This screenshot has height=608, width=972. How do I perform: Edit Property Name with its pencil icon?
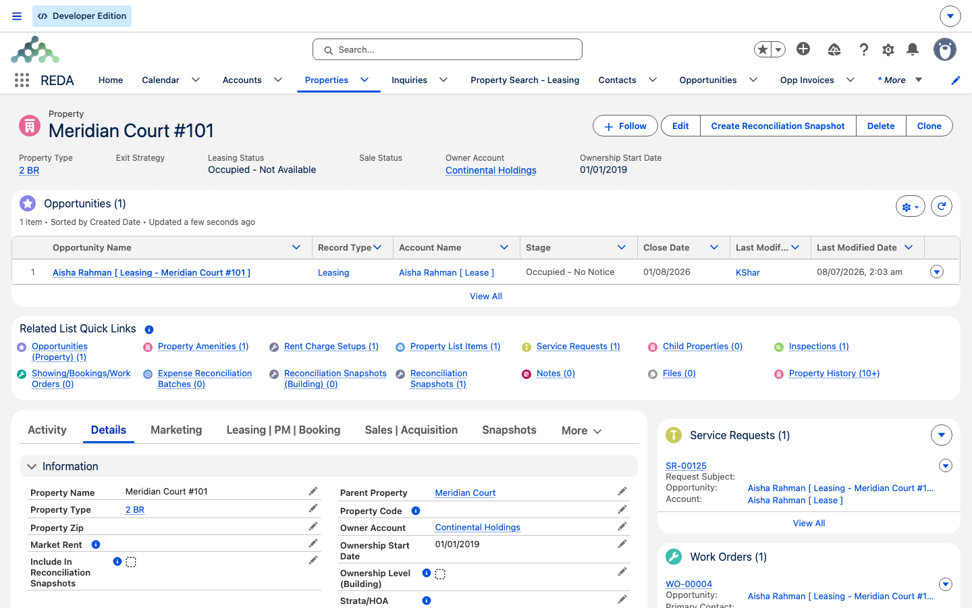click(x=313, y=491)
